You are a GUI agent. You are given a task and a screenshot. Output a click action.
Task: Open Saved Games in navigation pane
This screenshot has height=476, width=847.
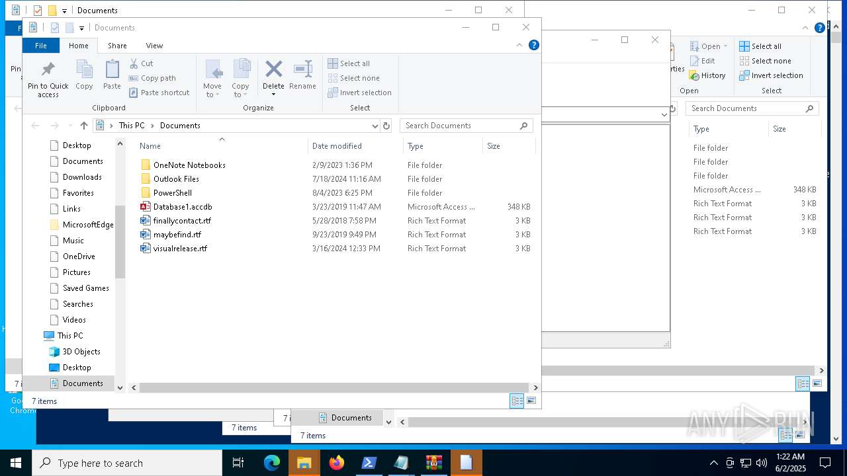pyautogui.click(x=86, y=288)
